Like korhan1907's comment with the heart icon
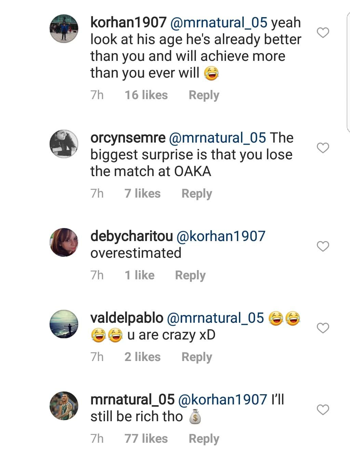350x453 pixels. coord(323,32)
